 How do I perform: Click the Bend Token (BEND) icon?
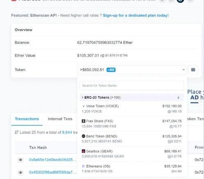pyautogui.click(x=83, y=136)
